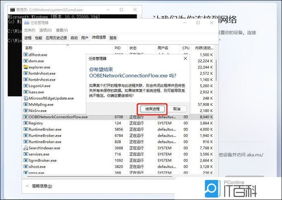
Task: Select the fontdrvhost.exe row using 2,572 K
Action: (119, 73)
